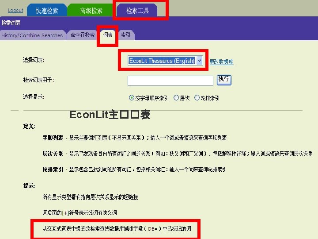The width and height of the screenshot is (318, 239).
Task: Click the 提示 heading
Action: 29,186
